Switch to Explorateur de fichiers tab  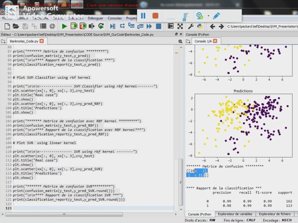(x=275, y=214)
